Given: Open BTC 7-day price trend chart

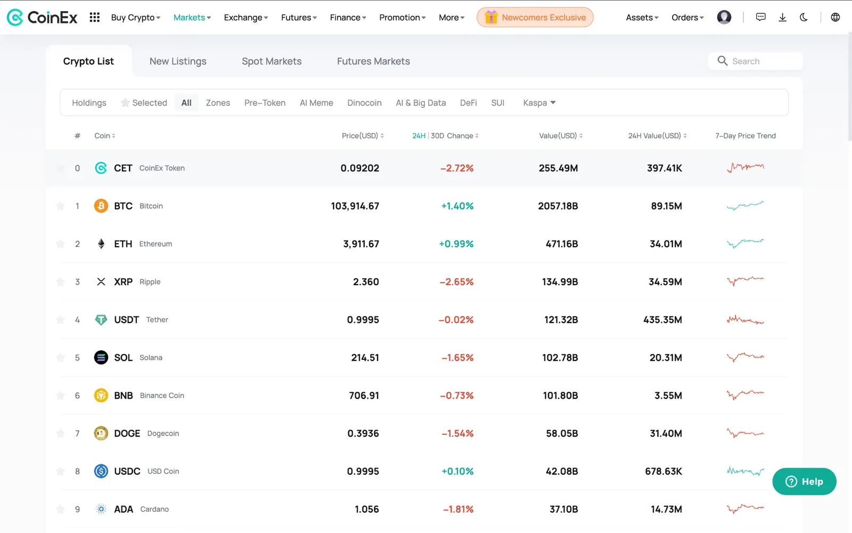Looking at the screenshot, I should point(745,206).
